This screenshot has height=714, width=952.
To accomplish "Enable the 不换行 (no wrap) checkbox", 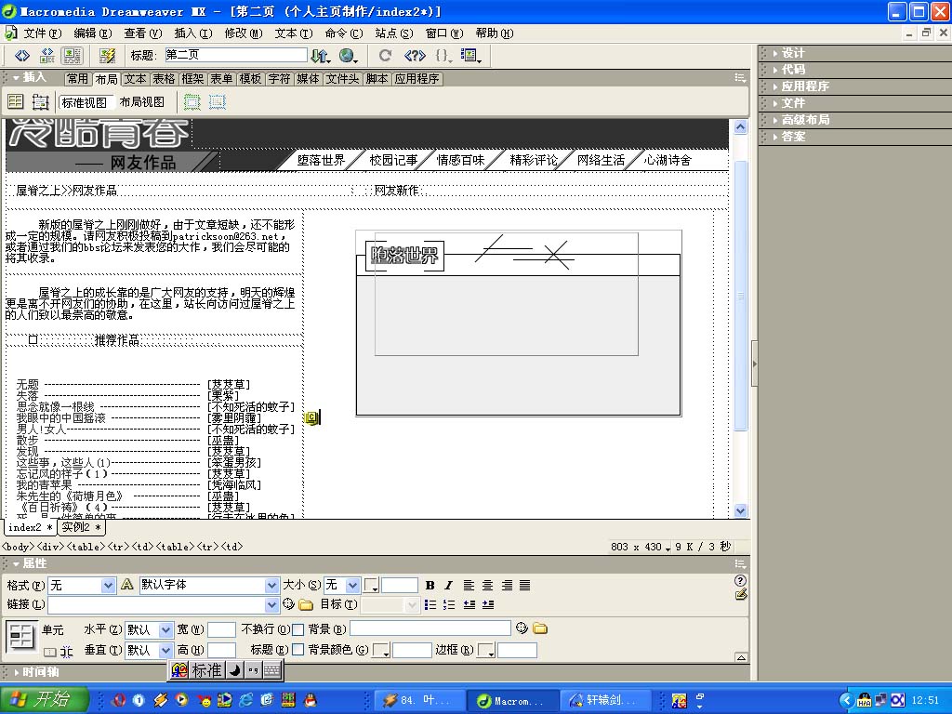I will [297, 629].
